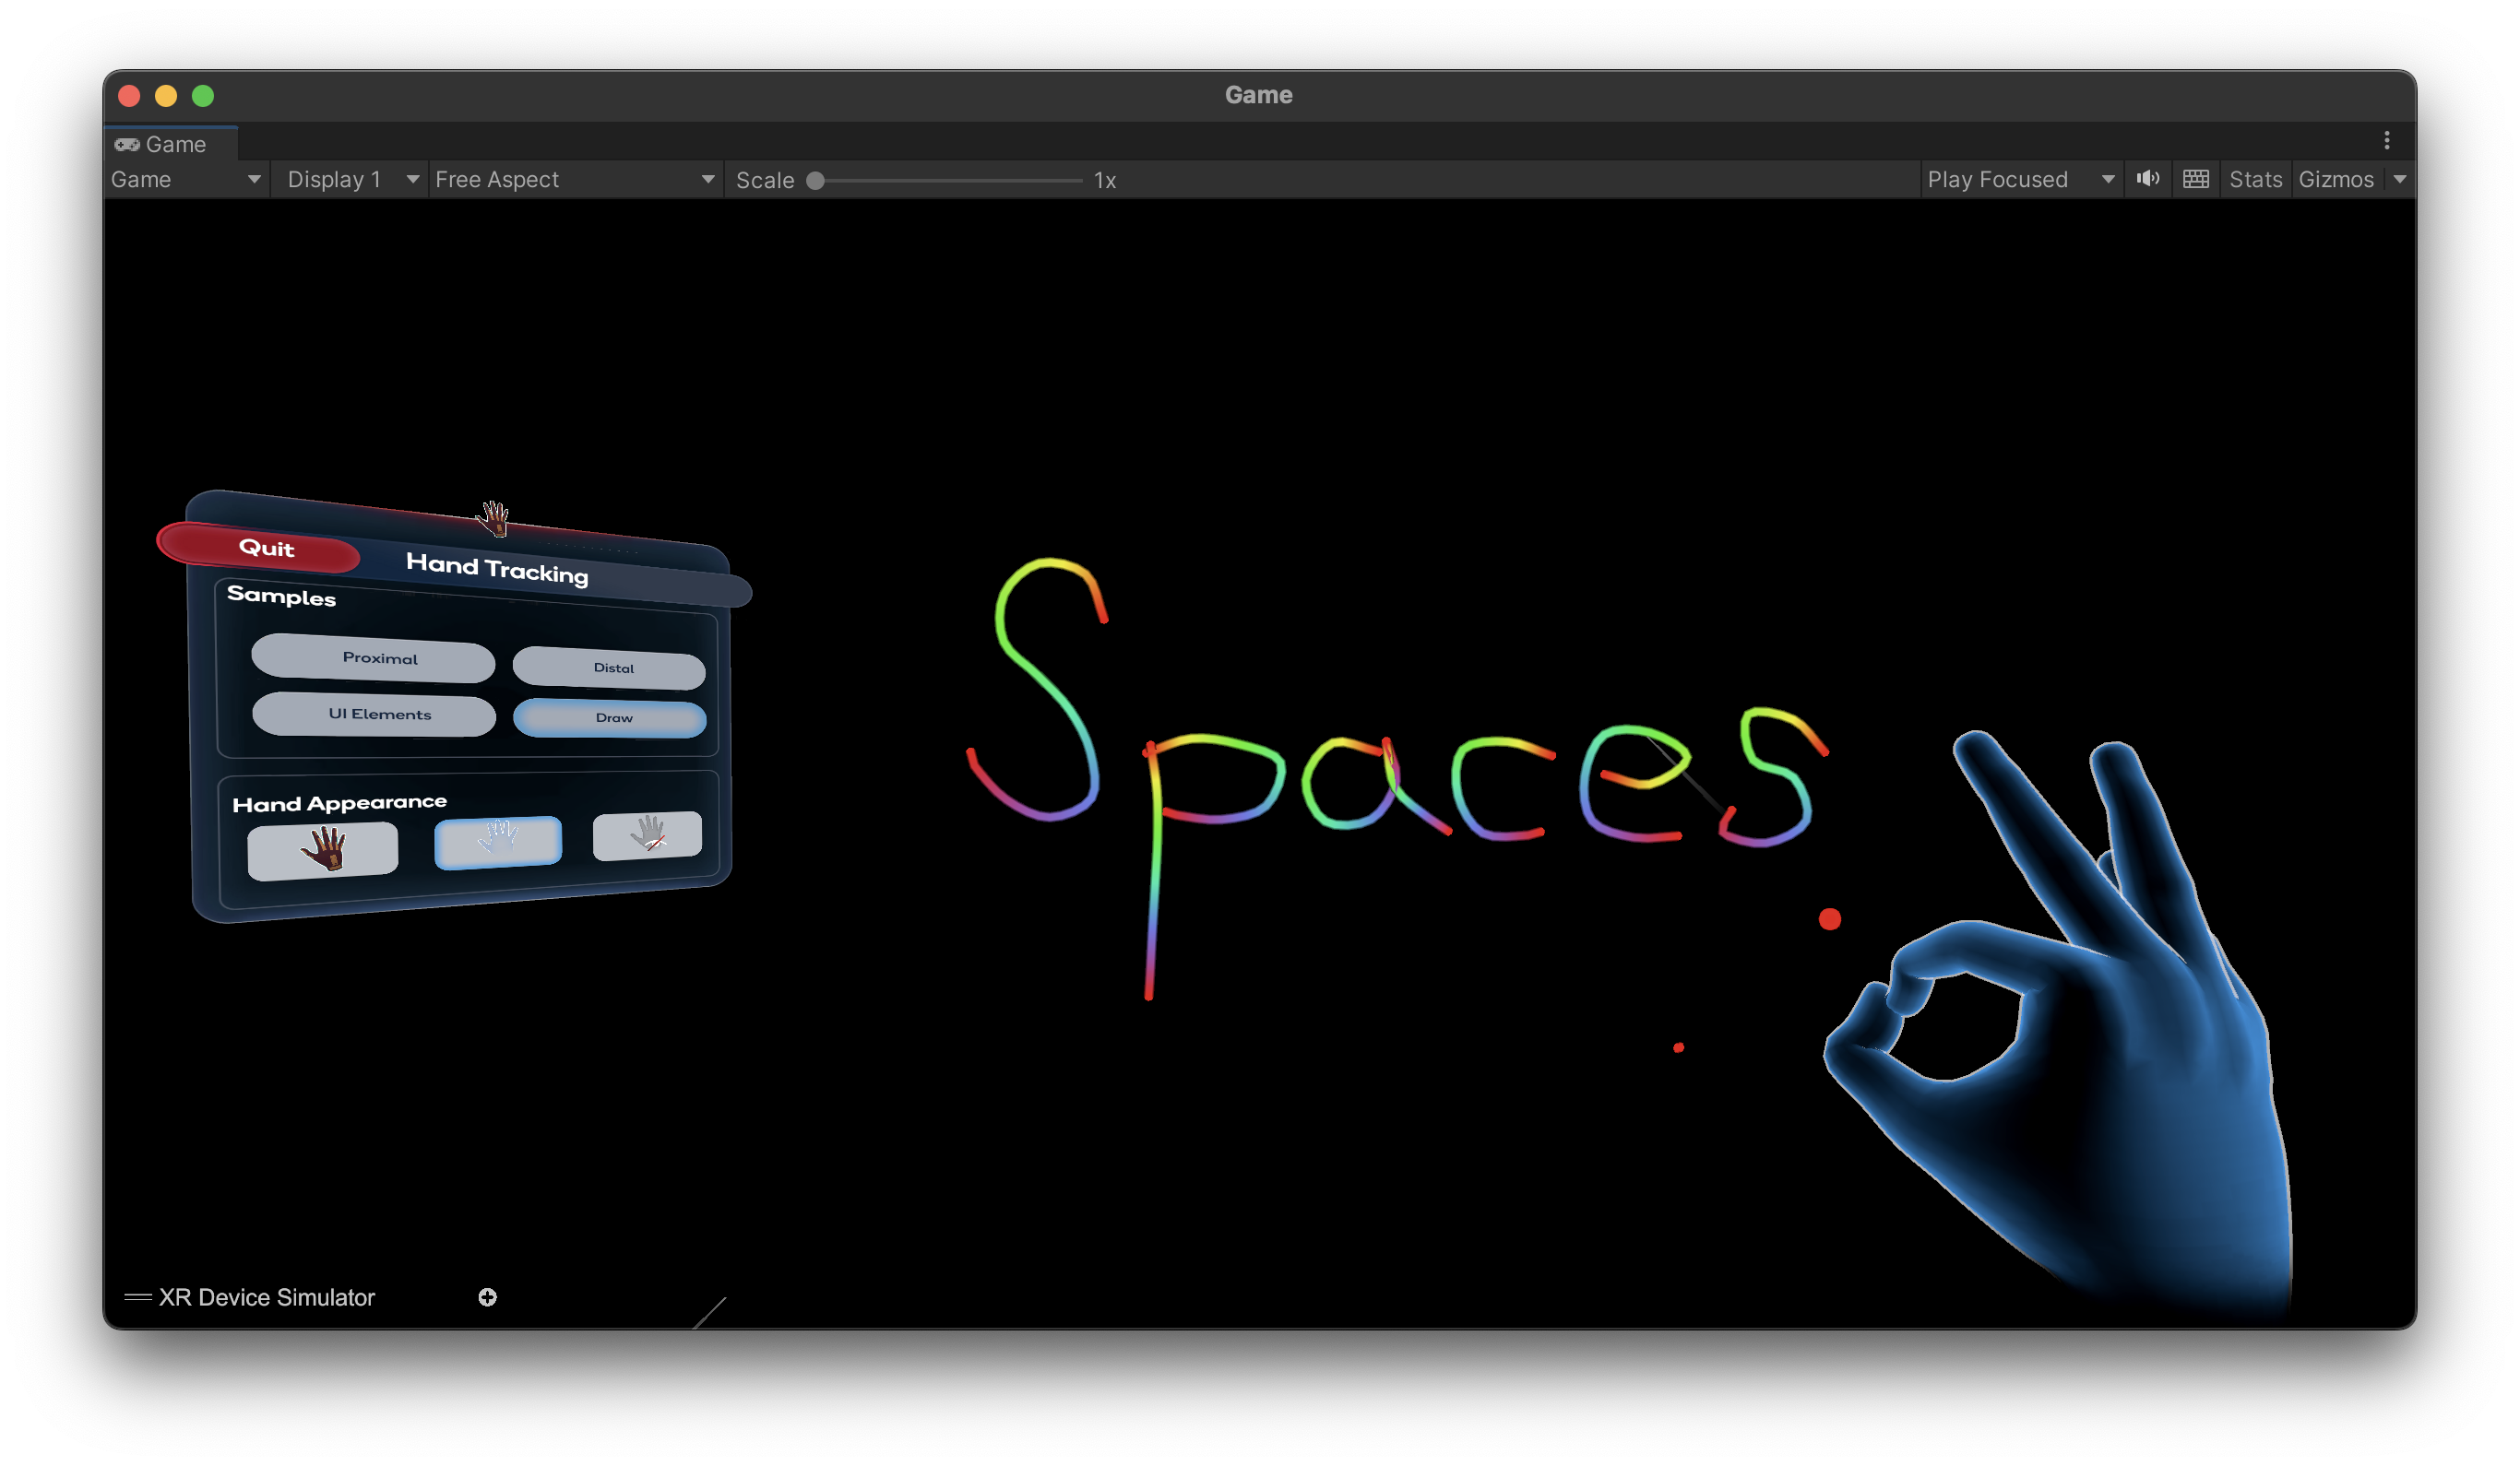Mute audio with the speaker icon
The image size is (2520, 1466).
pos(2147,179)
